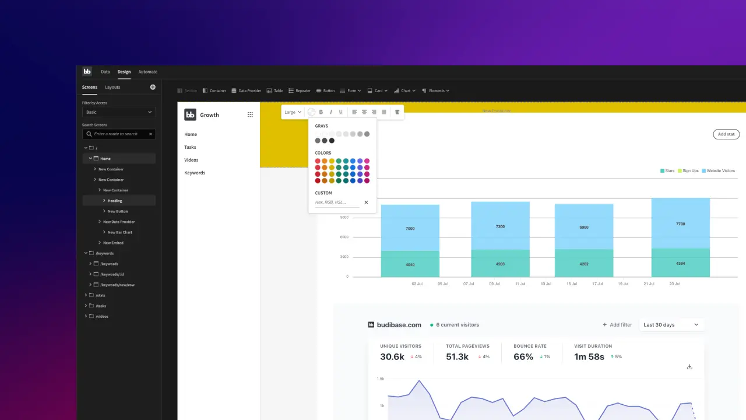This screenshot has width=746, height=420.
Task: Delete the heading using the trash icon
Action: [397, 112]
